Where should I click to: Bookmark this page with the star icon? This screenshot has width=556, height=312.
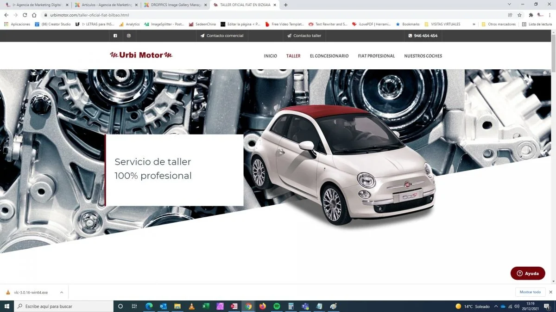click(519, 15)
